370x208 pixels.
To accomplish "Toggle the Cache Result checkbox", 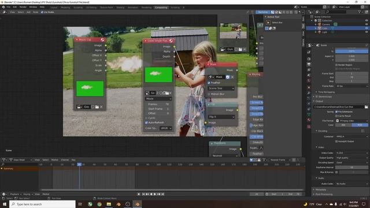I will click(336, 116).
